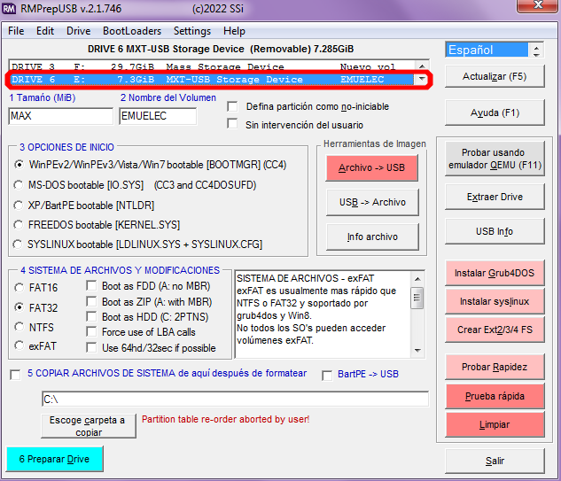Image resolution: width=561 pixels, height=481 pixels.
Task: Enable COPIAR ARCHIVOS DE SISTEMA checkbox
Action: (x=15, y=375)
